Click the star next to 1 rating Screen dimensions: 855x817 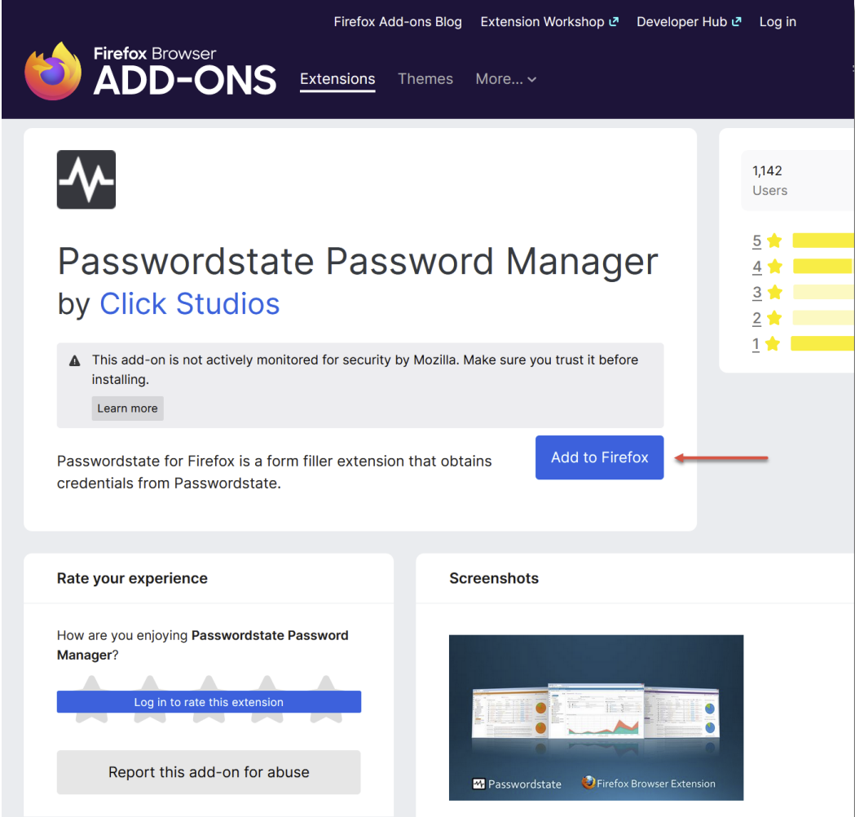point(772,343)
